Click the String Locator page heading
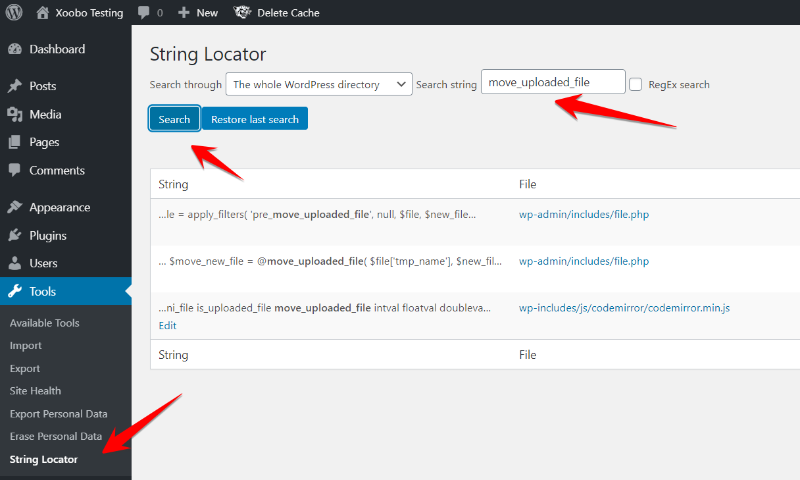Image resolution: width=800 pixels, height=480 pixels. [x=208, y=54]
